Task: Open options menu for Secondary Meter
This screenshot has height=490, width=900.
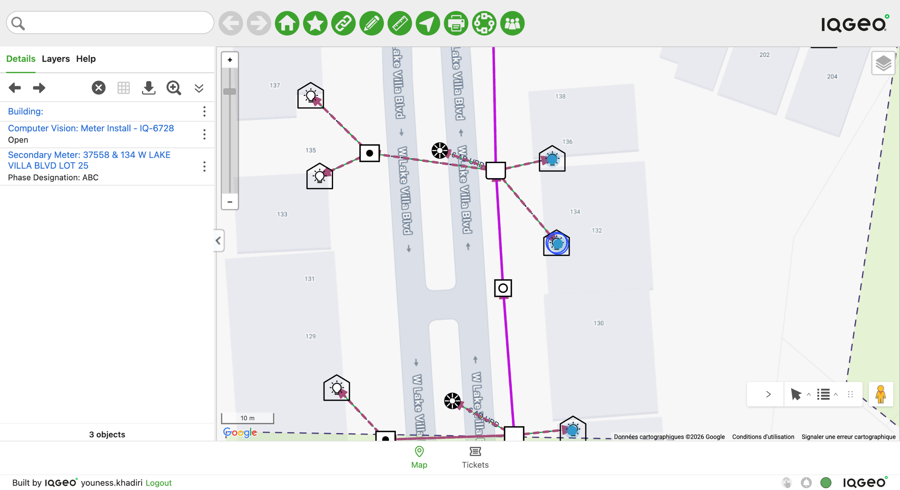Action: [x=204, y=166]
